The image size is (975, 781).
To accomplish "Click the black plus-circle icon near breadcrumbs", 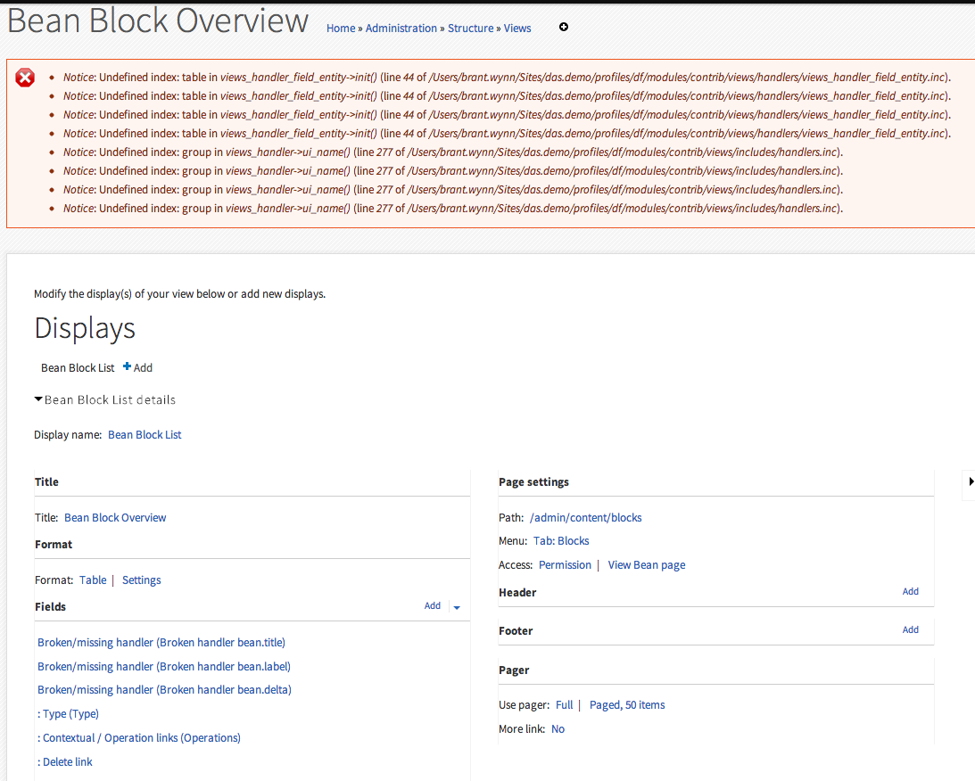I will pos(564,28).
